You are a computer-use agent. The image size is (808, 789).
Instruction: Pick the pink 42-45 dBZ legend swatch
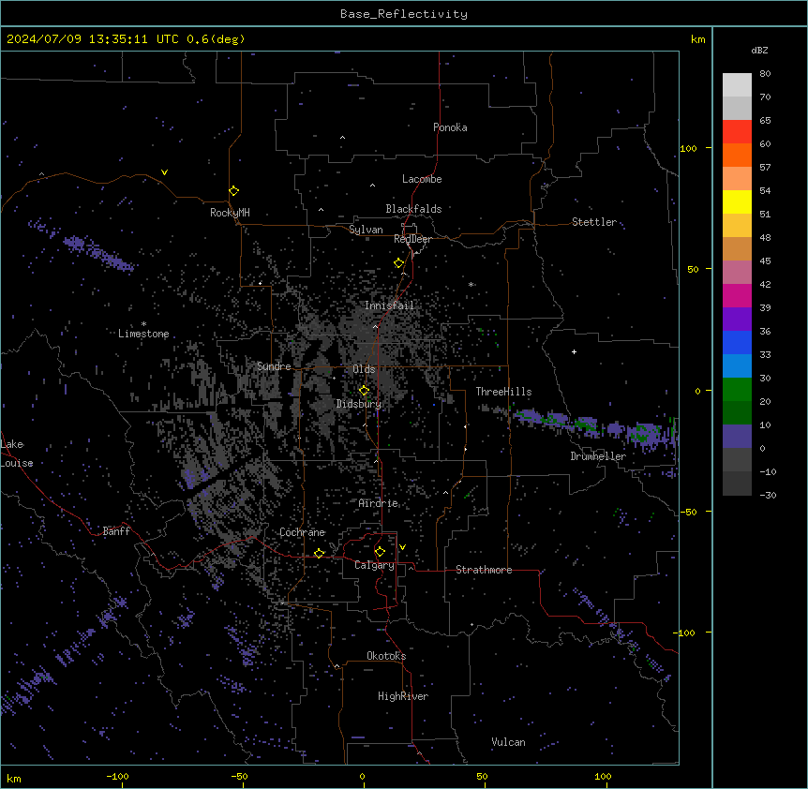(737, 273)
